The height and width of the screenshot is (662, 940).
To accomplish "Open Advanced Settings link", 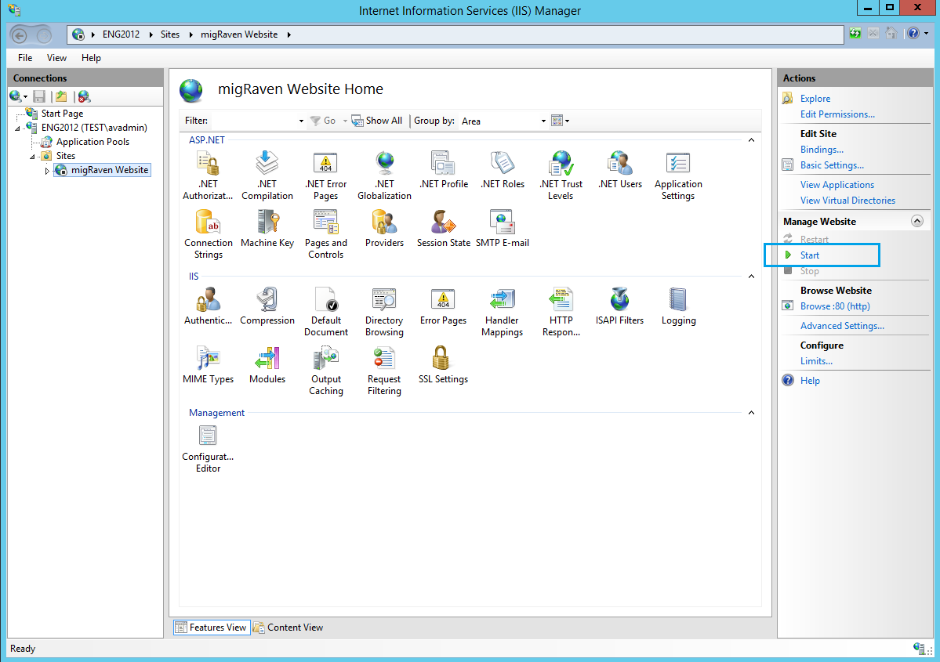I will coord(842,326).
